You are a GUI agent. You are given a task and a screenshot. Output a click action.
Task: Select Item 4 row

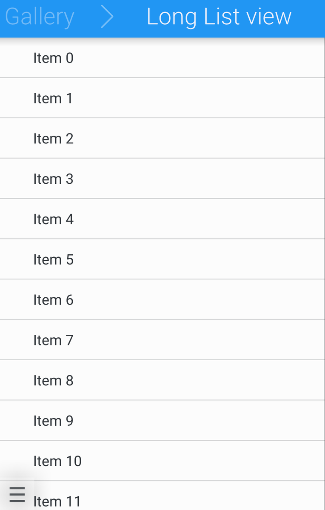tap(53, 219)
